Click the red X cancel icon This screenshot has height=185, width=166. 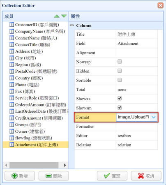coord(141,176)
